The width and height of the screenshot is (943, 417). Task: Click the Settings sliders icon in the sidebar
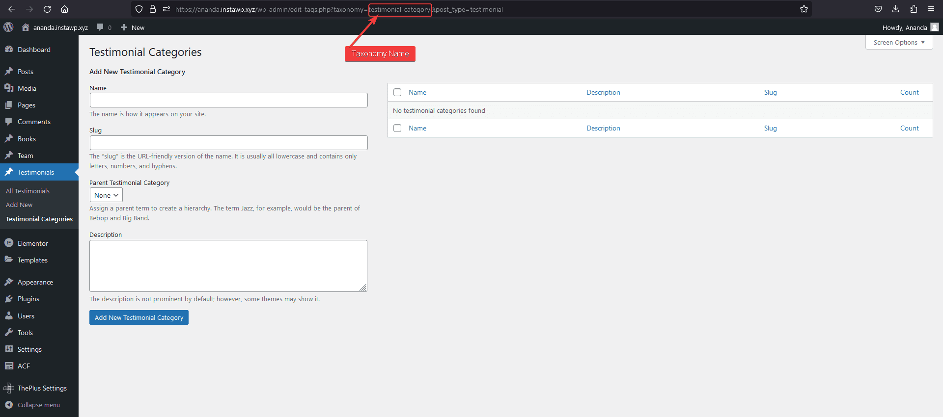click(9, 349)
